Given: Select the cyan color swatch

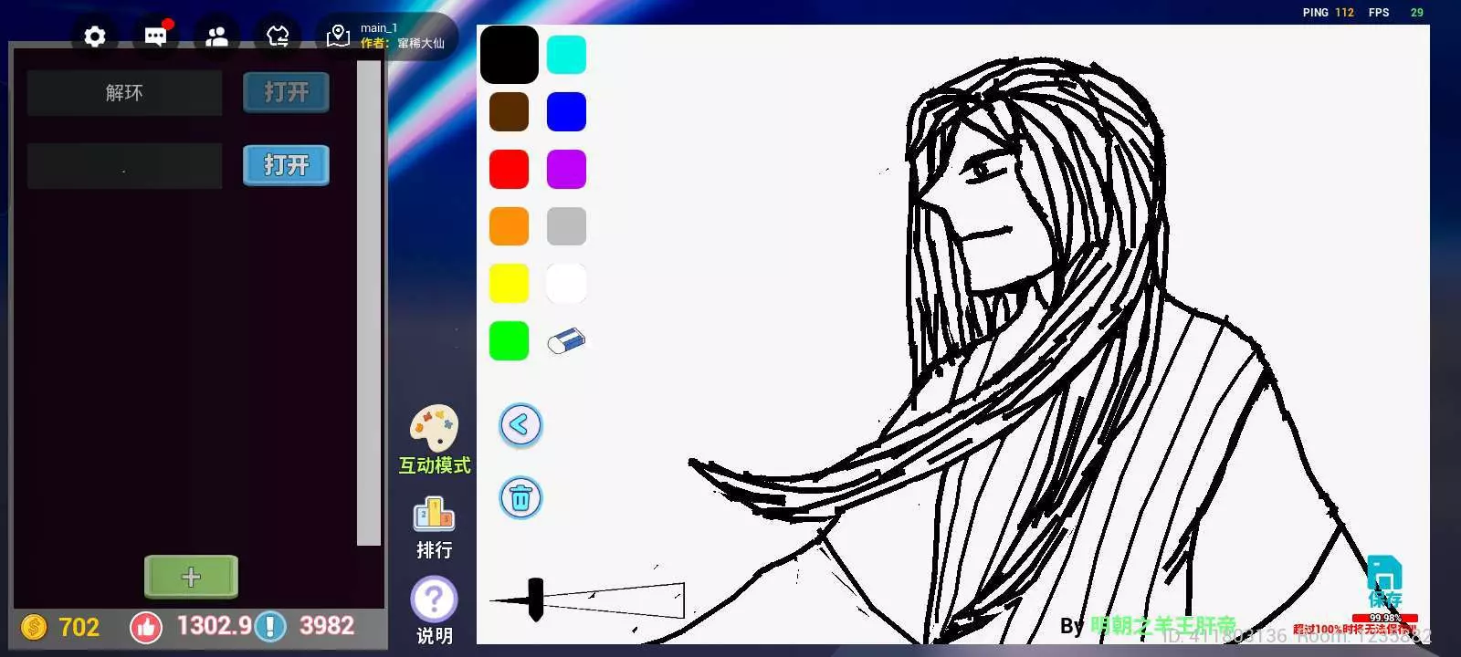Looking at the screenshot, I should pos(566,55).
